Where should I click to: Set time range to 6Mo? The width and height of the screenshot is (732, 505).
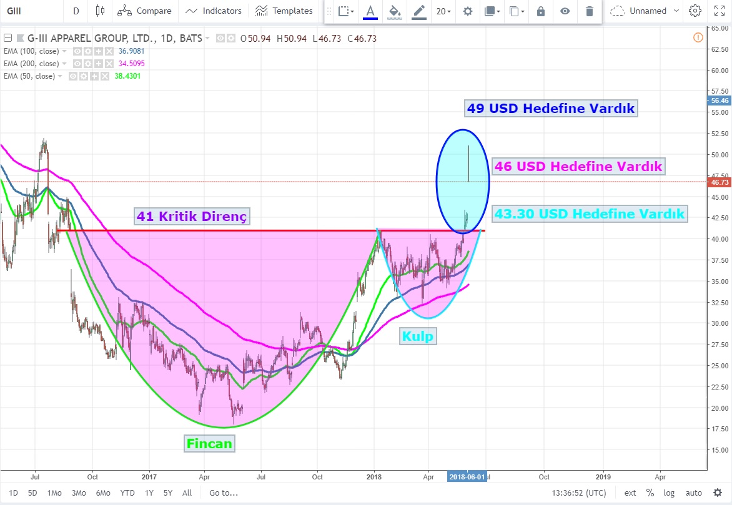(x=103, y=493)
